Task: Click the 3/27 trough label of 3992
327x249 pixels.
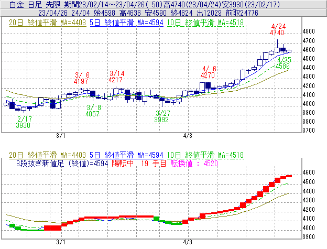Action: tap(163, 116)
